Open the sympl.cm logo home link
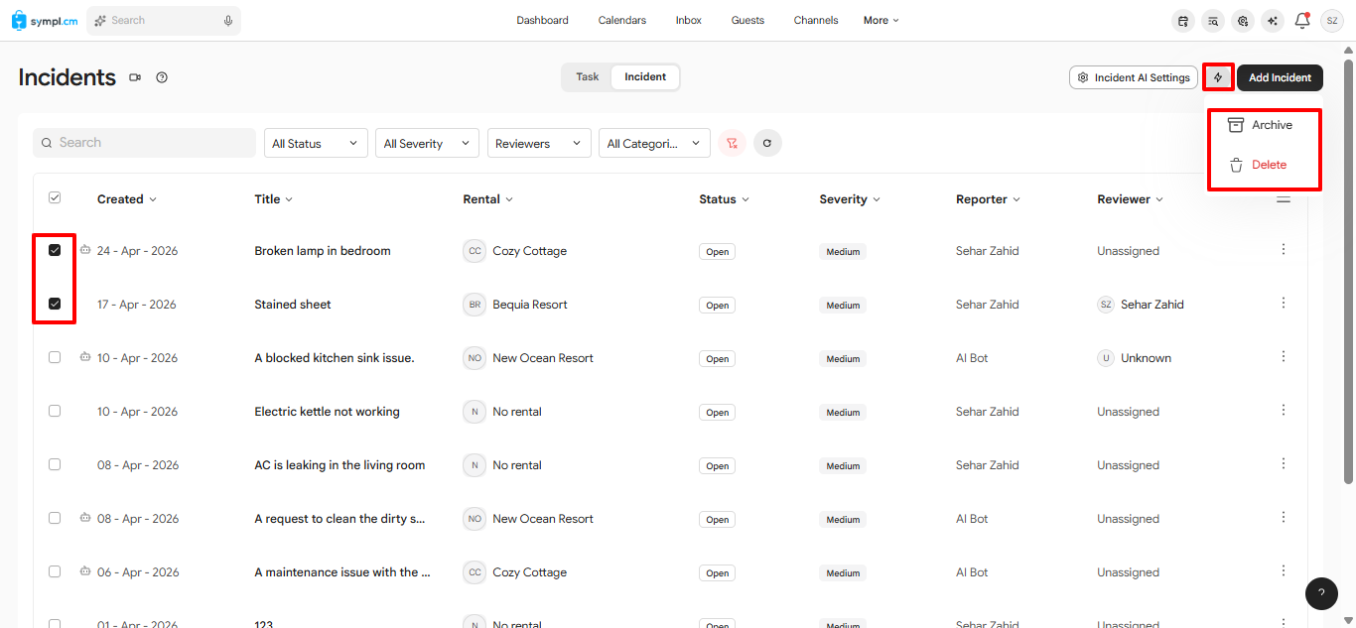 45,20
